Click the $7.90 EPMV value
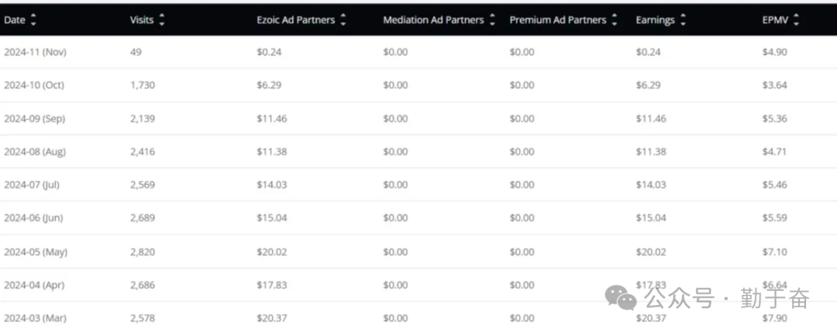 click(x=774, y=318)
